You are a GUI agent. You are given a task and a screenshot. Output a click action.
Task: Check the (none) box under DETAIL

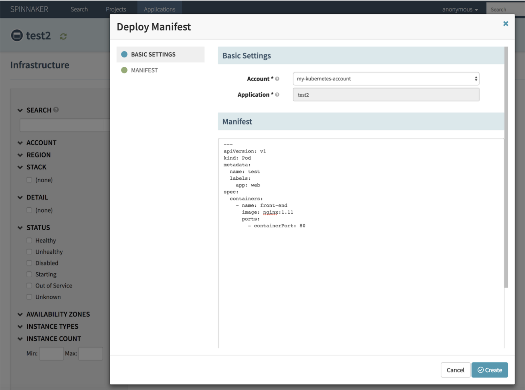(29, 210)
